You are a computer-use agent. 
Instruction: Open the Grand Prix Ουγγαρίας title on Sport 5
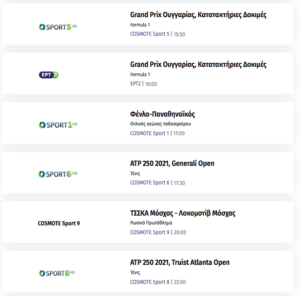pyautogui.click(x=198, y=15)
